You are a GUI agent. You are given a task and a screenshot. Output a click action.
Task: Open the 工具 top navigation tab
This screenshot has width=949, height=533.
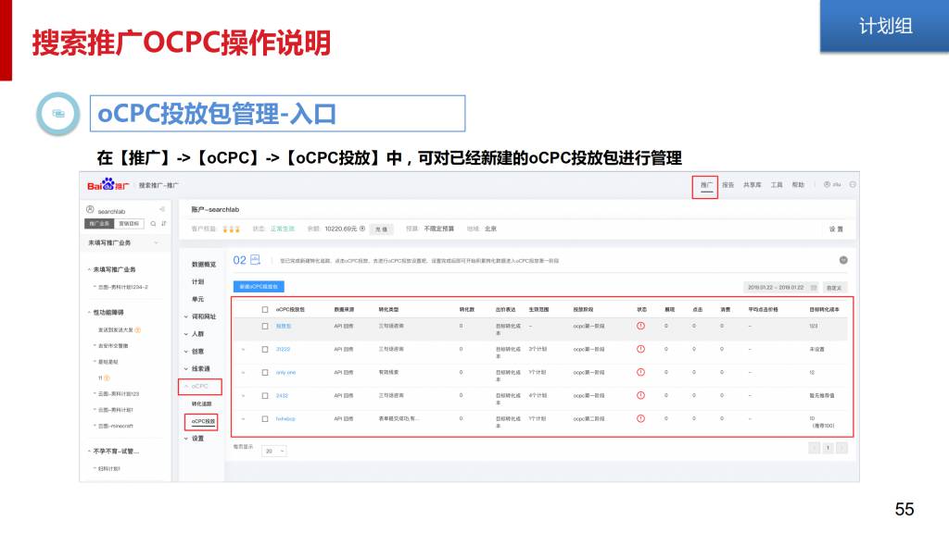point(777,185)
